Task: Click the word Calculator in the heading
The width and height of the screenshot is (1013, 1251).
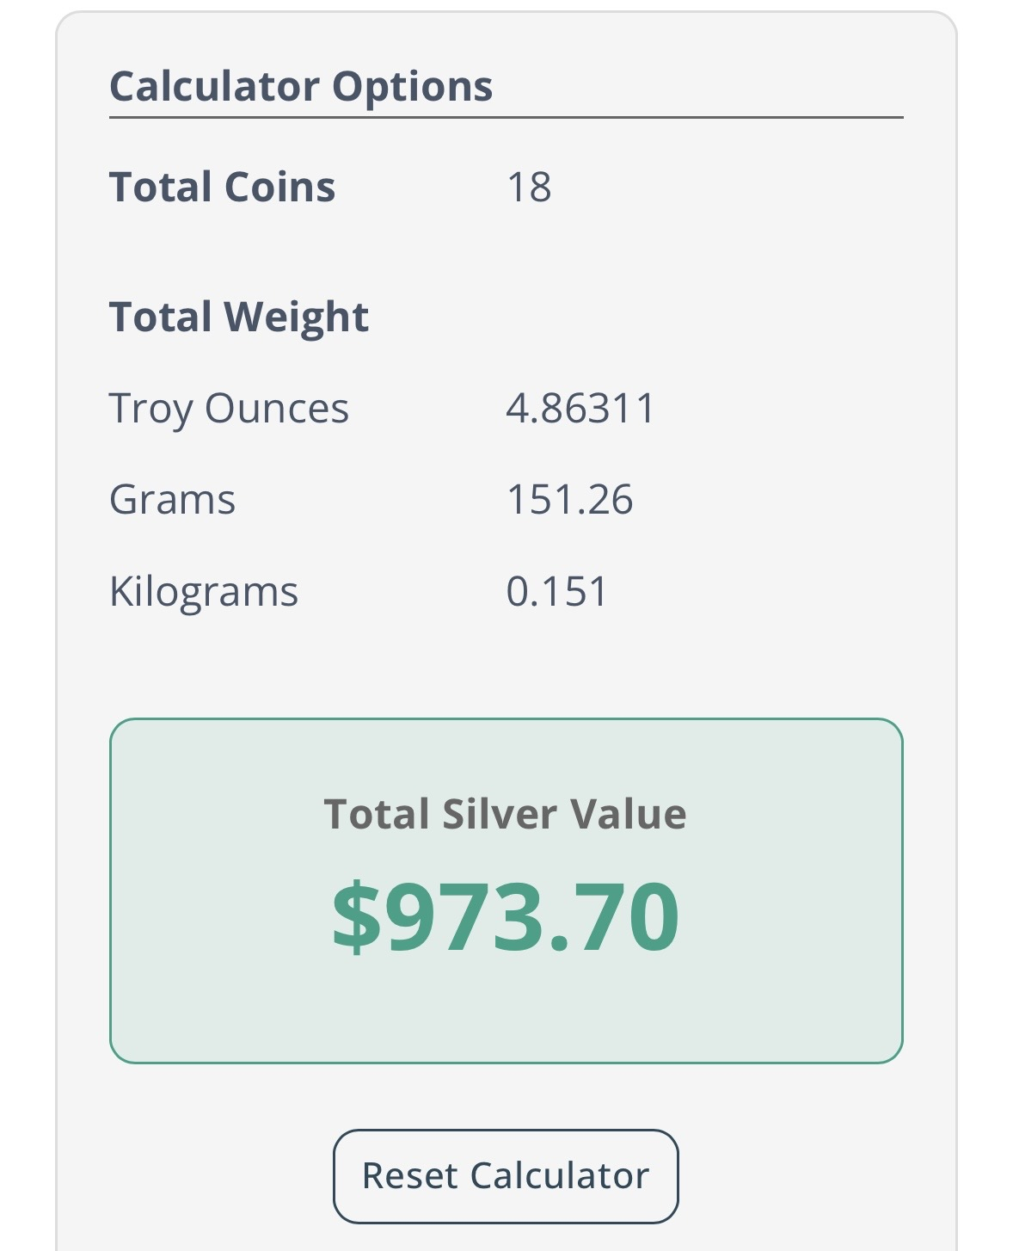Action: point(215,86)
